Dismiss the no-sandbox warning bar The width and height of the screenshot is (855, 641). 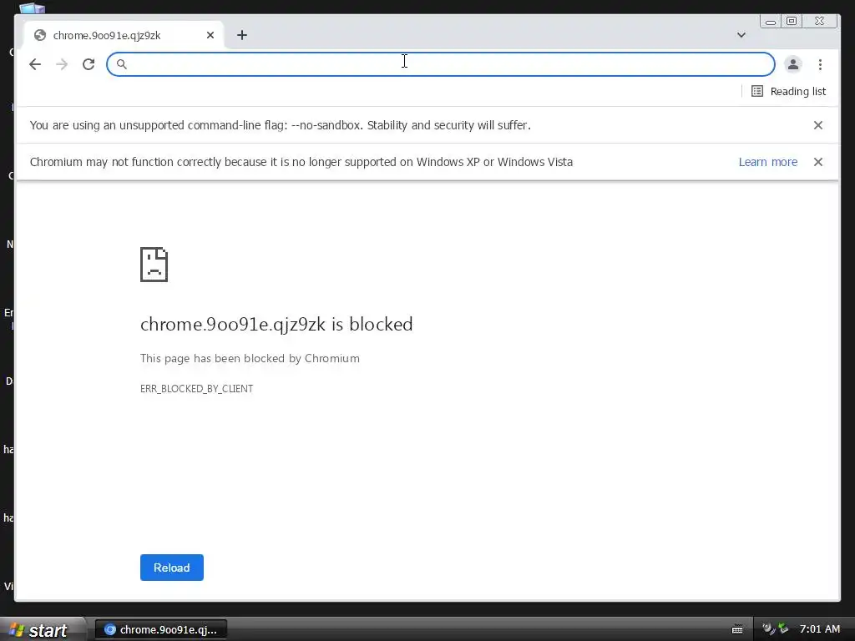[818, 125]
